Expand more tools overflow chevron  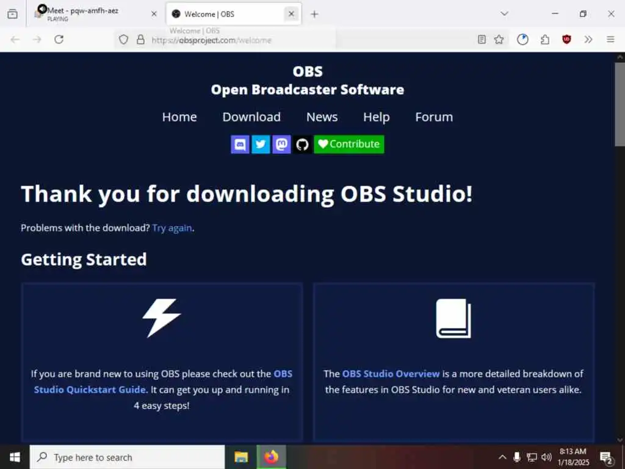[588, 40]
